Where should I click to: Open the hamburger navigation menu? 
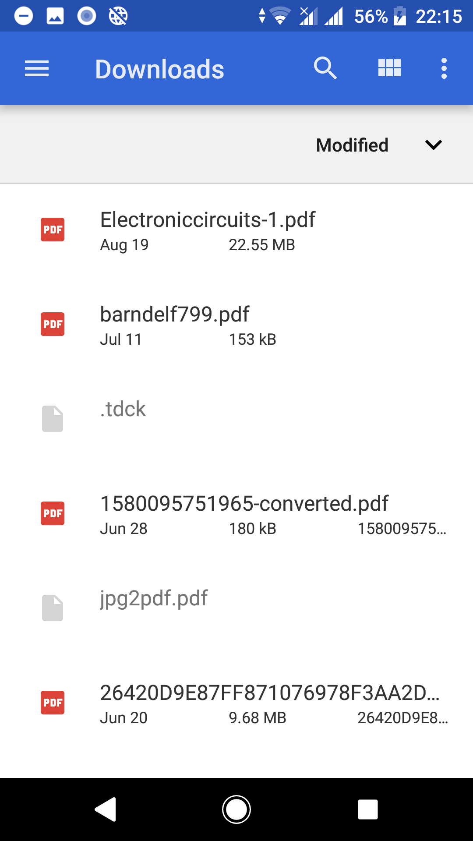point(37,69)
